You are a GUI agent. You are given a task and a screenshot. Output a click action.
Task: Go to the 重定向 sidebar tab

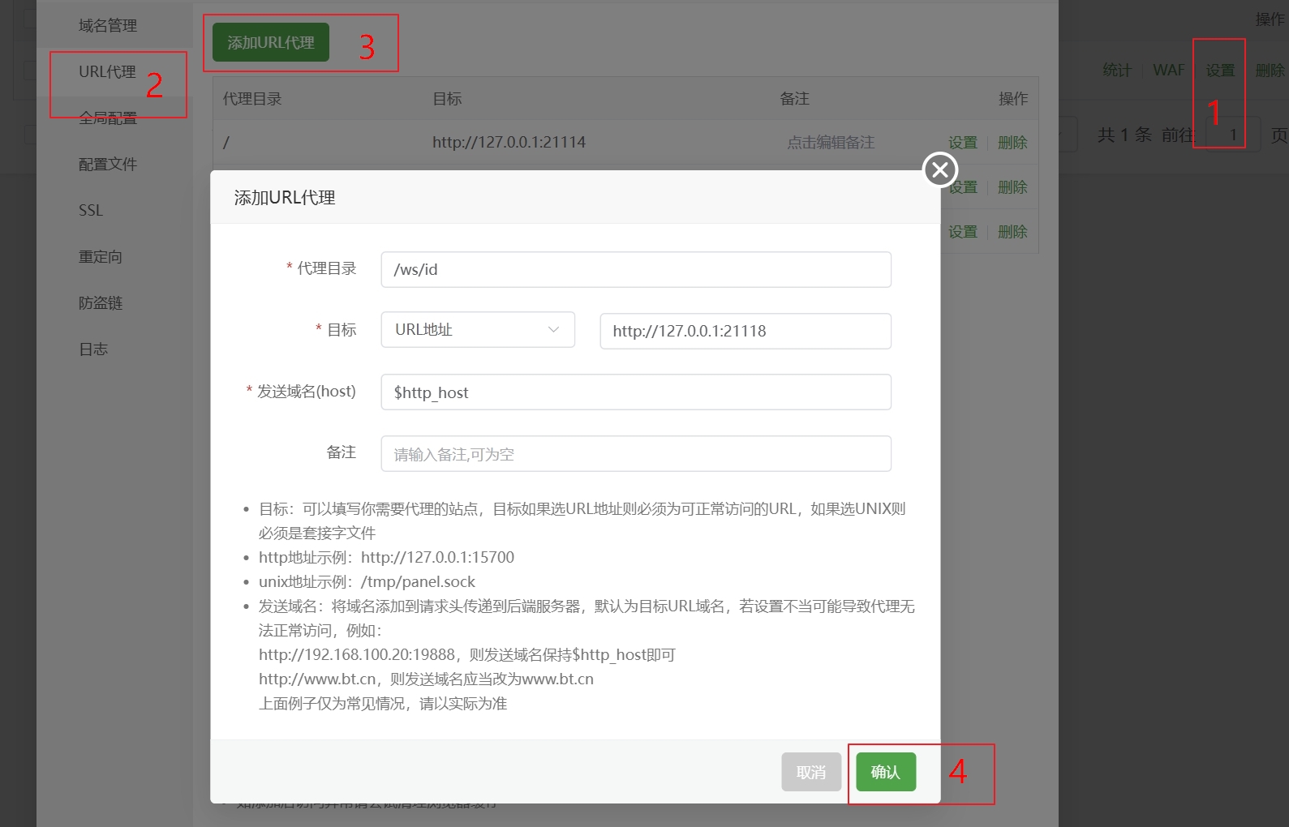pos(101,257)
